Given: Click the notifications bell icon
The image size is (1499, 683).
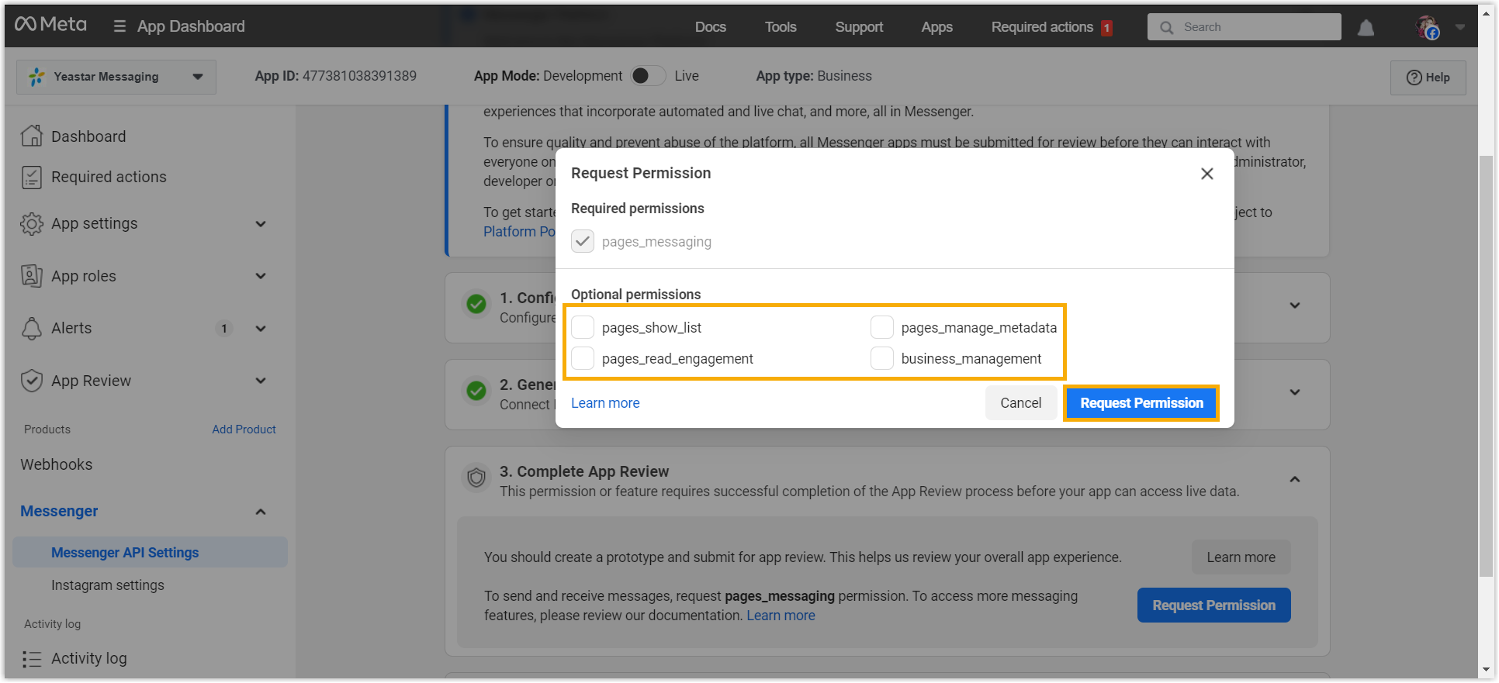Looking at the screenshot, I should [x=1366, y=28].
